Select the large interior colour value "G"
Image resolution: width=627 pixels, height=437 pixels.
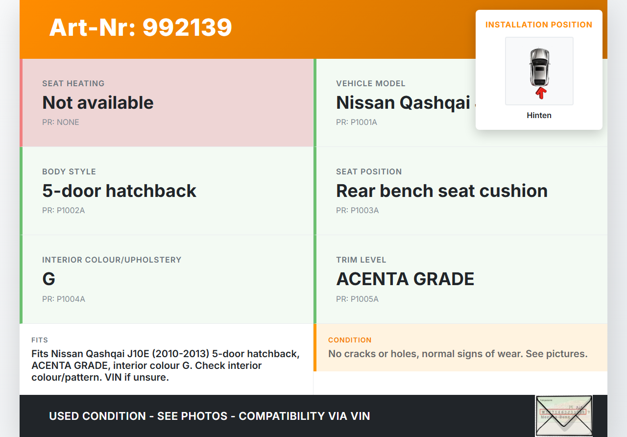tap(48, 279)
